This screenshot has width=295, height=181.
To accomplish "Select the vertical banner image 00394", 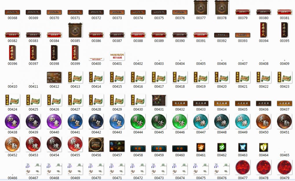I will tap(263, 30).
